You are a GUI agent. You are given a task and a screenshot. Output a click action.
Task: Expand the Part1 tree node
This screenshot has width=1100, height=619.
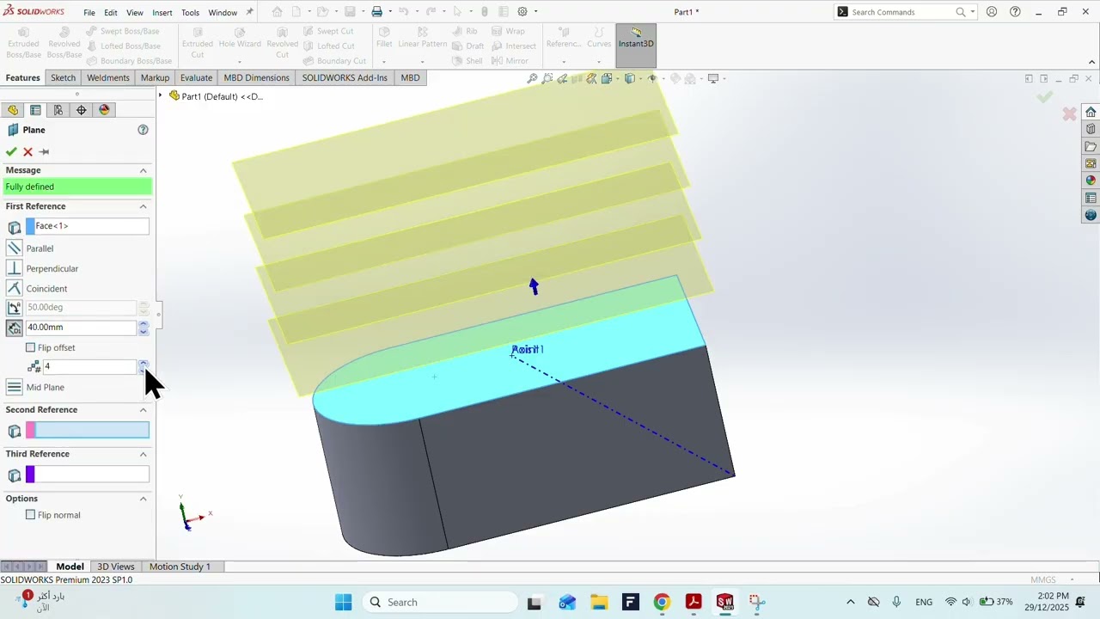coord(161,96)
